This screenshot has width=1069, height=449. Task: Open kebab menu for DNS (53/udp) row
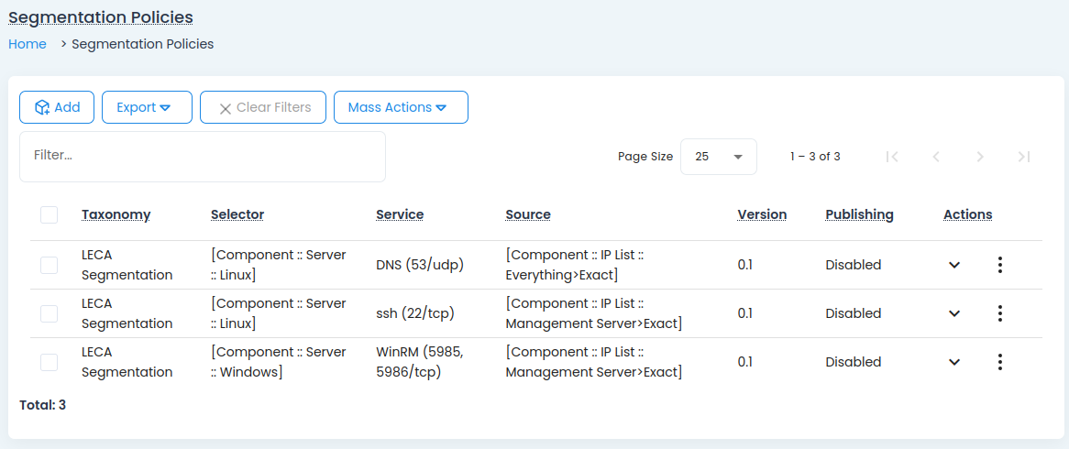coord(999,265)
